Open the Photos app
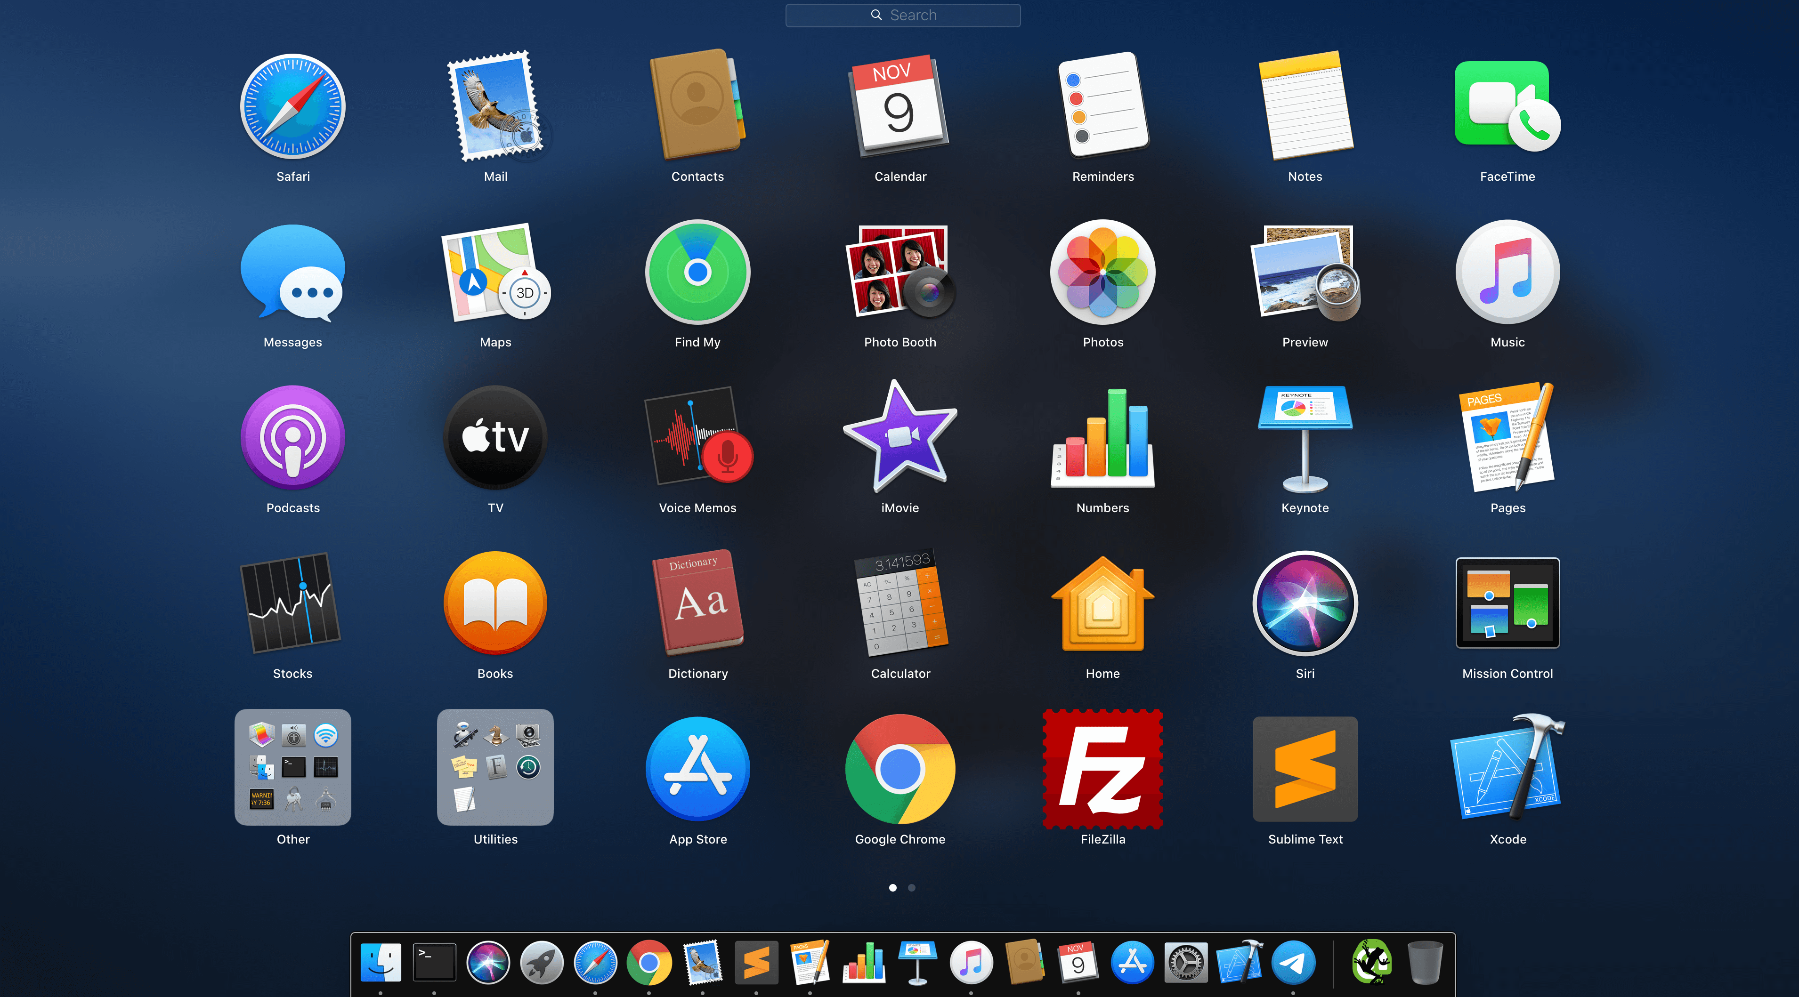This screenshot has width=1799, height=997. click(1103, 272)
